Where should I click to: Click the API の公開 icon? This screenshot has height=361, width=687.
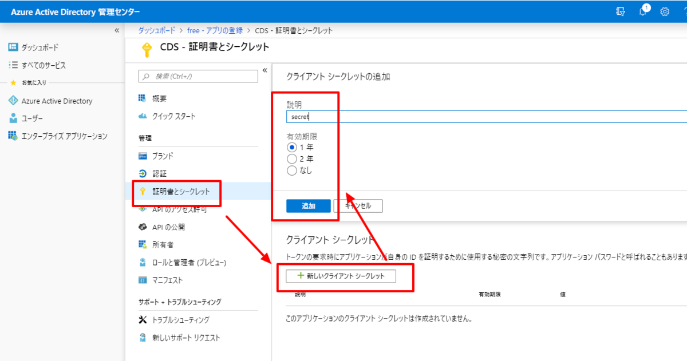point(143,227)
